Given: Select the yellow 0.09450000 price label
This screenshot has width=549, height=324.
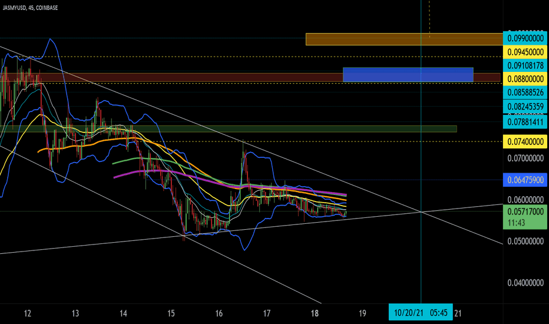Looking at the screenshot, I should tap(525, 52).
